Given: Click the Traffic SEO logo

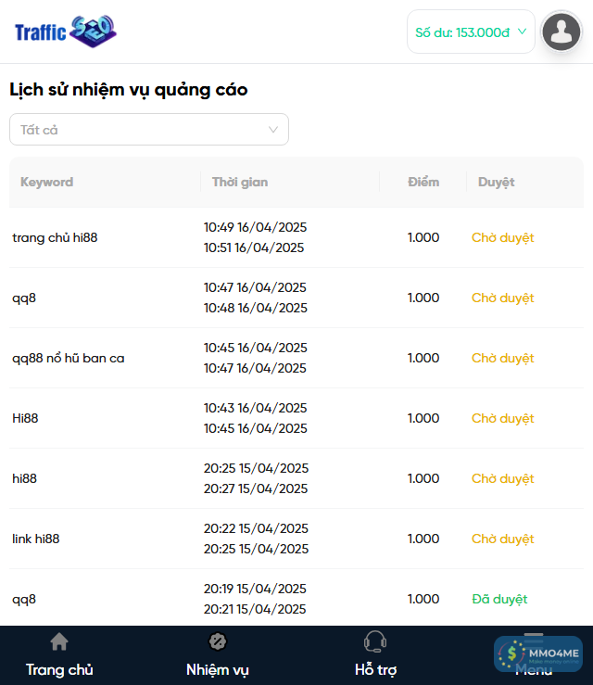Looking at the screenshot, I should pyautogui.click(x=65, y=32).
